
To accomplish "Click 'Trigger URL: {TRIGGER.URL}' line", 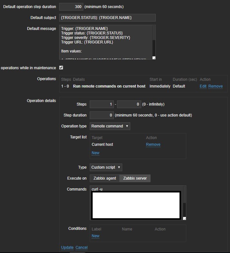I will (87, 42).
